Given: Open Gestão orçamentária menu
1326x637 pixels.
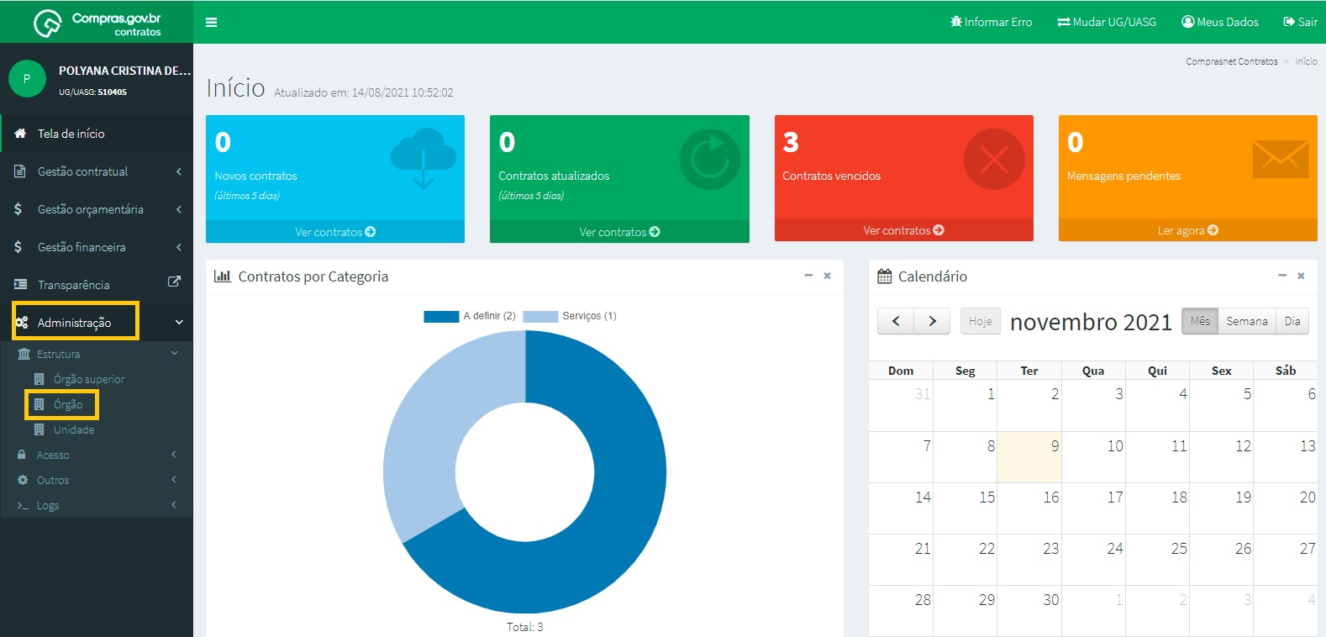Looking at the screenshot, I should (x=97, y=209).
